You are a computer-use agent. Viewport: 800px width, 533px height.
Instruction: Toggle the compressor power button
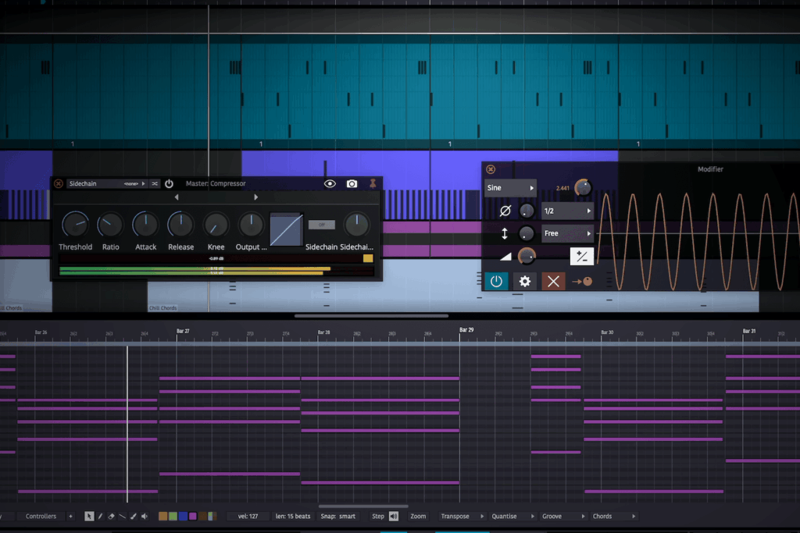tap(169, 183)
